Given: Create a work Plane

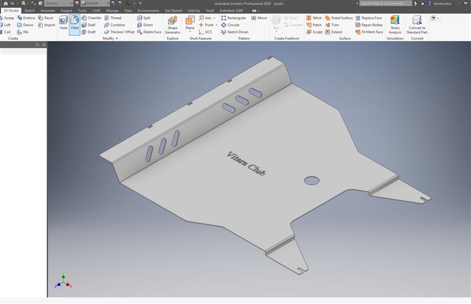Looking at the screenshot, I should (x=190, y=23).
